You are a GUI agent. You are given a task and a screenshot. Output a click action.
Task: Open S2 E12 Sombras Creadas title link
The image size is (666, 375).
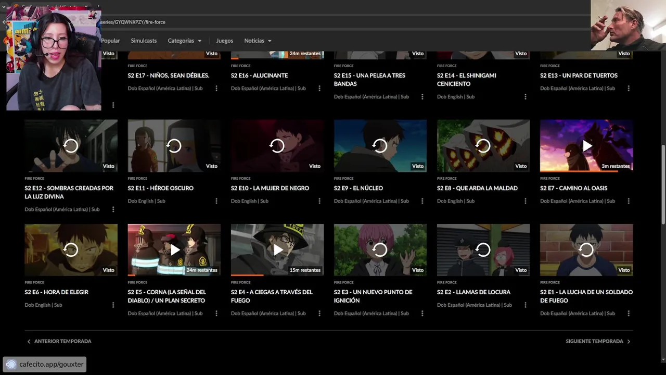coord(69,192)
